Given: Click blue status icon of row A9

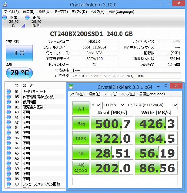Looking at the screenshot, I should pos(8,168).
